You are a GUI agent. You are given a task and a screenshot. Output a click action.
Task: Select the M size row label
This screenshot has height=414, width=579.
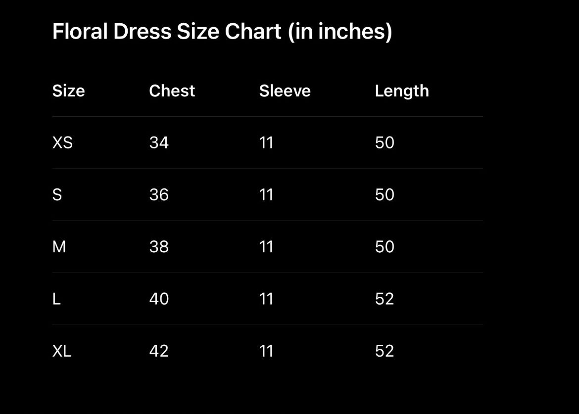pos(59,247)
